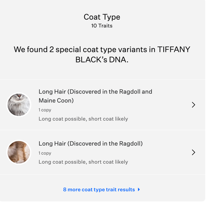Open the gray fluffy cat thumbnail

[19, 105]
